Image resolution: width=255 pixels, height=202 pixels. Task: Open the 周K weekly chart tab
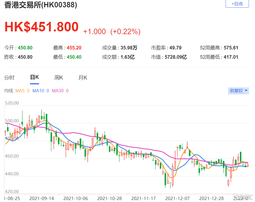tap(58, 78)
